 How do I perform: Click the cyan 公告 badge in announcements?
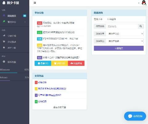pos(39,39)
